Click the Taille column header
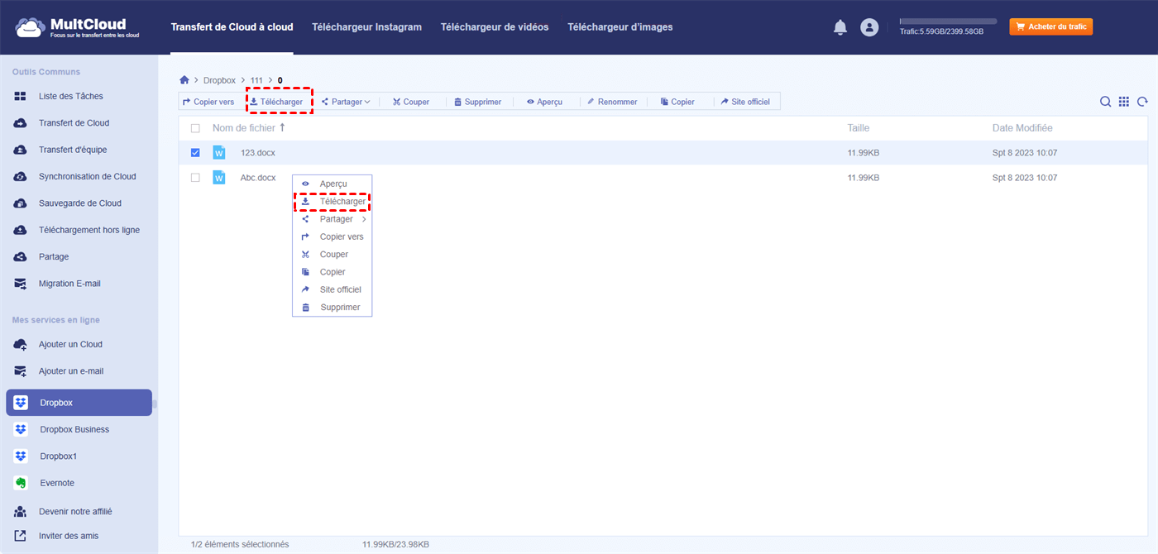The height and width of the screenshot is (554, 1158). tap(859, 128)
